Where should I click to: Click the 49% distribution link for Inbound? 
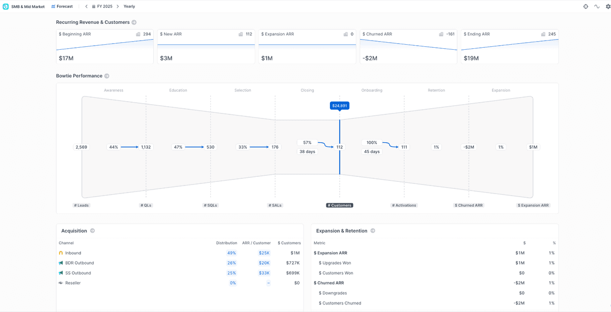click(x=232, y=253)
